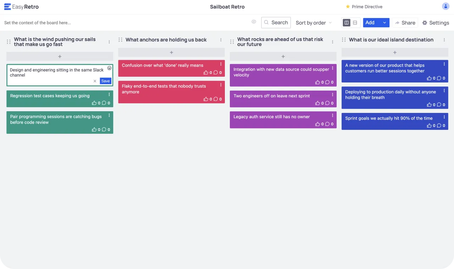Open the Prime Directive link
The image size is (454, 269).
[x=364, y=7]
